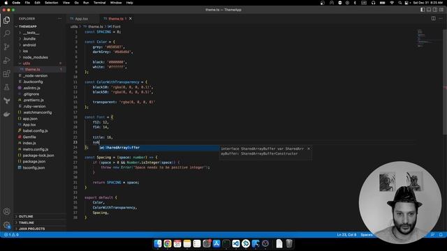Expand the __tests__ folder
447x251 pixels.
31,33
